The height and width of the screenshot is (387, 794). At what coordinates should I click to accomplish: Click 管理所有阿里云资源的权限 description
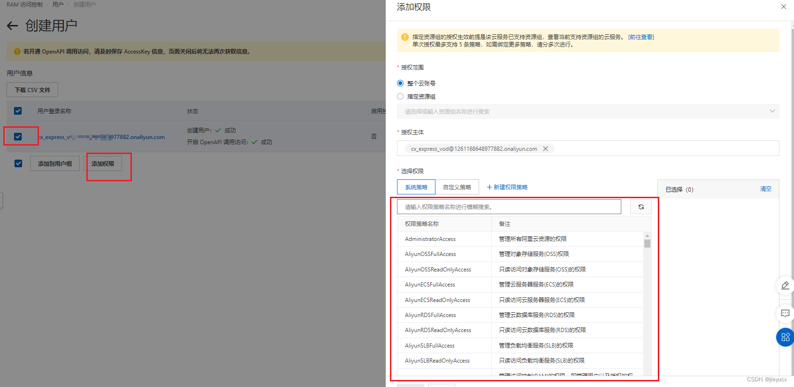(533, 239)
